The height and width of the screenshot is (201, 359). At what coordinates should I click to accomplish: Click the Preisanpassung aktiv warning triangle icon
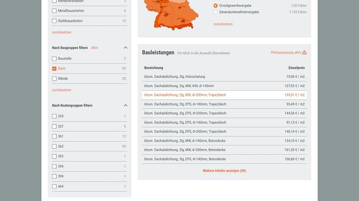304,53
